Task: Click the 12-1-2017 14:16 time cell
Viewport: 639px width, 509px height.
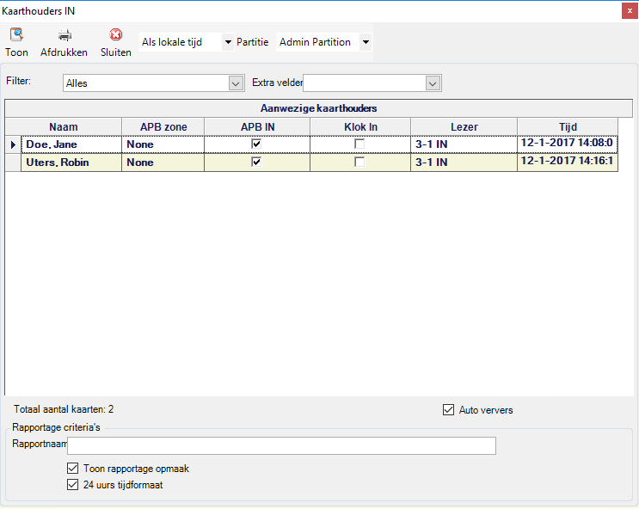Action: (x=568, y=163)
